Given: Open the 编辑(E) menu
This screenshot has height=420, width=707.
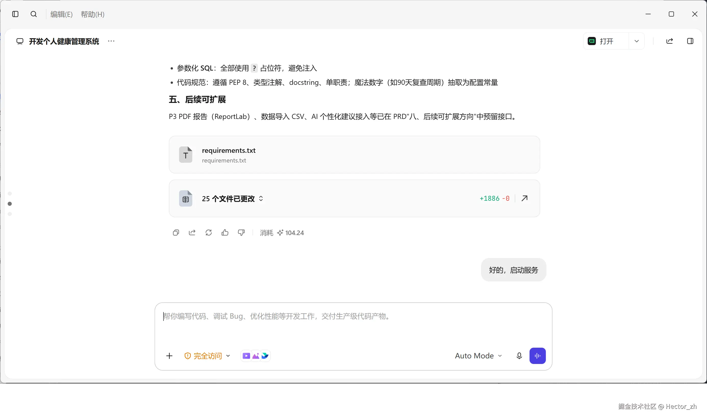Looking at the screenshot, I should click(x=61, y=14).
